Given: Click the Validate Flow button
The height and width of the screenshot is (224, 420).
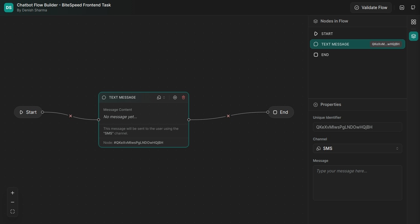Looking at the screenshot, I should [x=371, y=8].
